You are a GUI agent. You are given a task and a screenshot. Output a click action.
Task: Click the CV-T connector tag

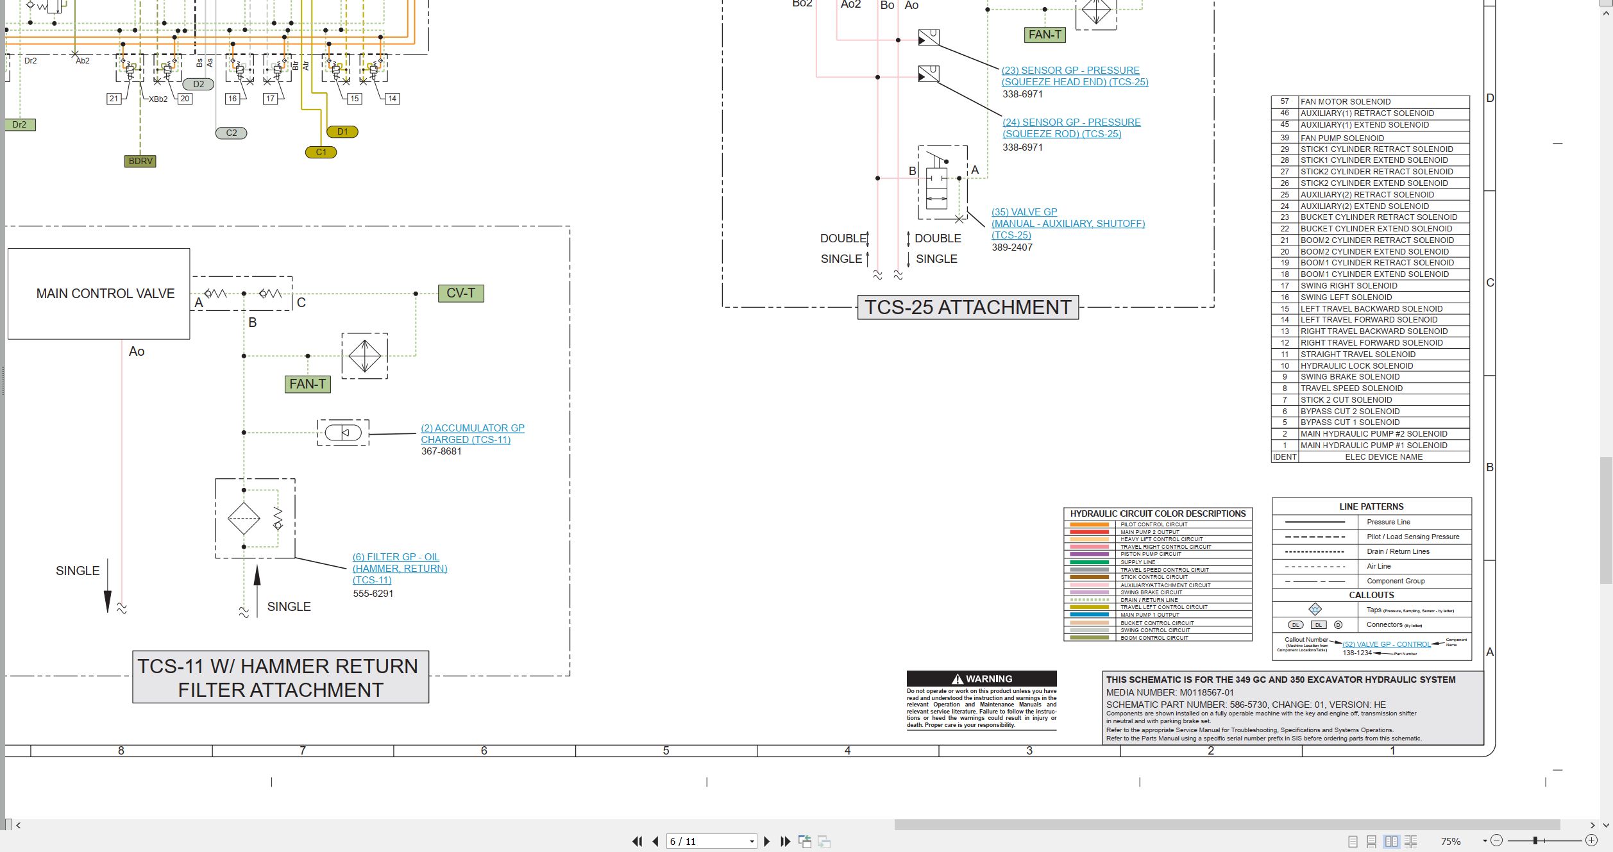pyautogui.click(x=460, y=294)
